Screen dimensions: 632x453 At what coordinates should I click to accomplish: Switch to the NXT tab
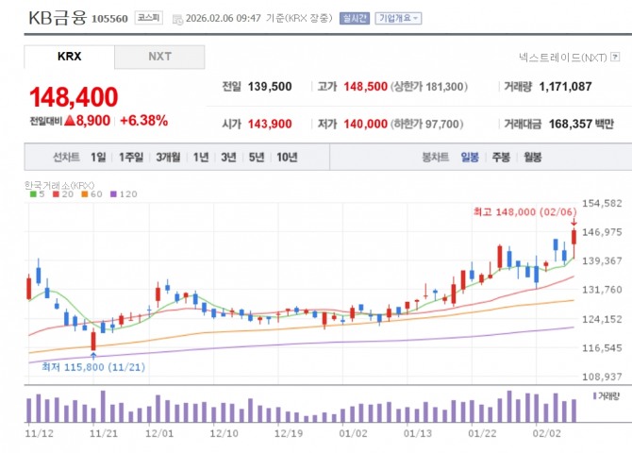click(x=159, y=57)
